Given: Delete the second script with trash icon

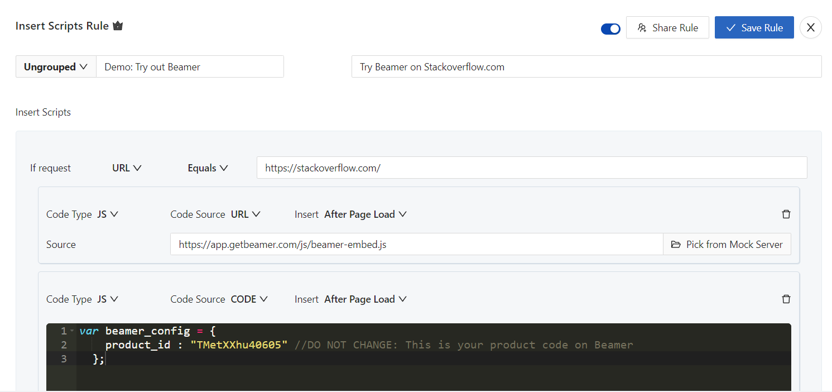Looking at the screenshot, I should click(x=786, y=299).
